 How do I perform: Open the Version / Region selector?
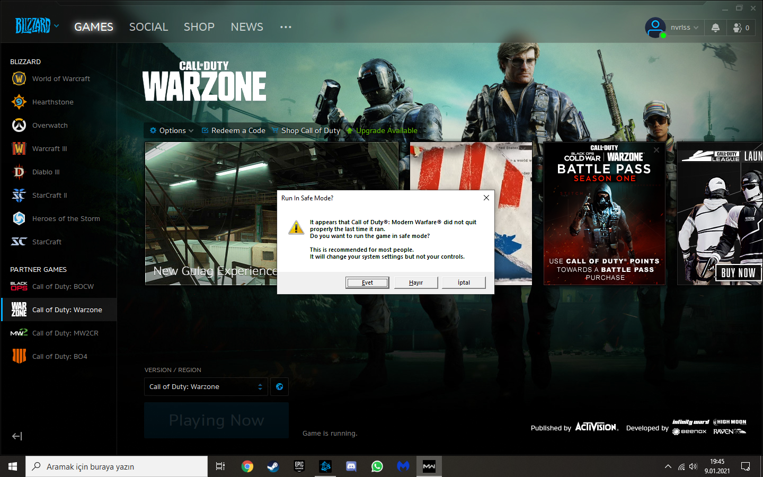coord(206,387)
